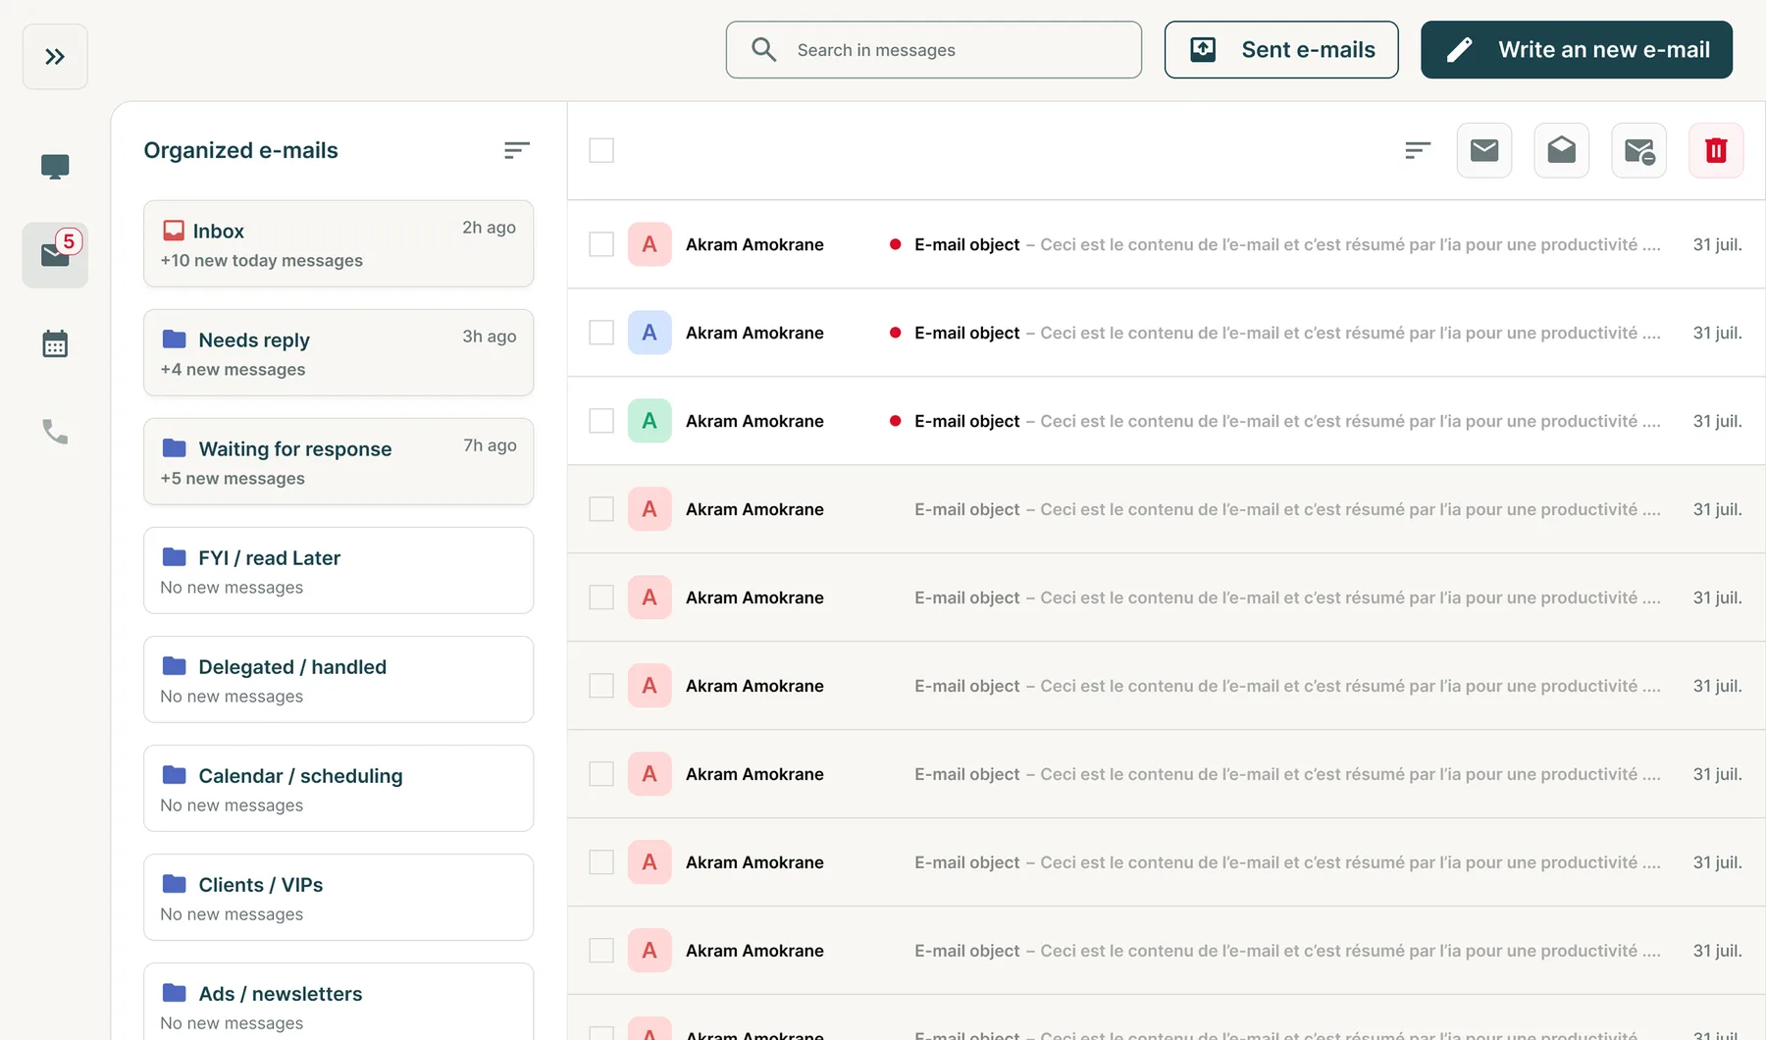Image resolution: width=1766 pixels, height=1040 pixels.
Task: Select Ads / newsletters folder
Action: click(338, 1002)
